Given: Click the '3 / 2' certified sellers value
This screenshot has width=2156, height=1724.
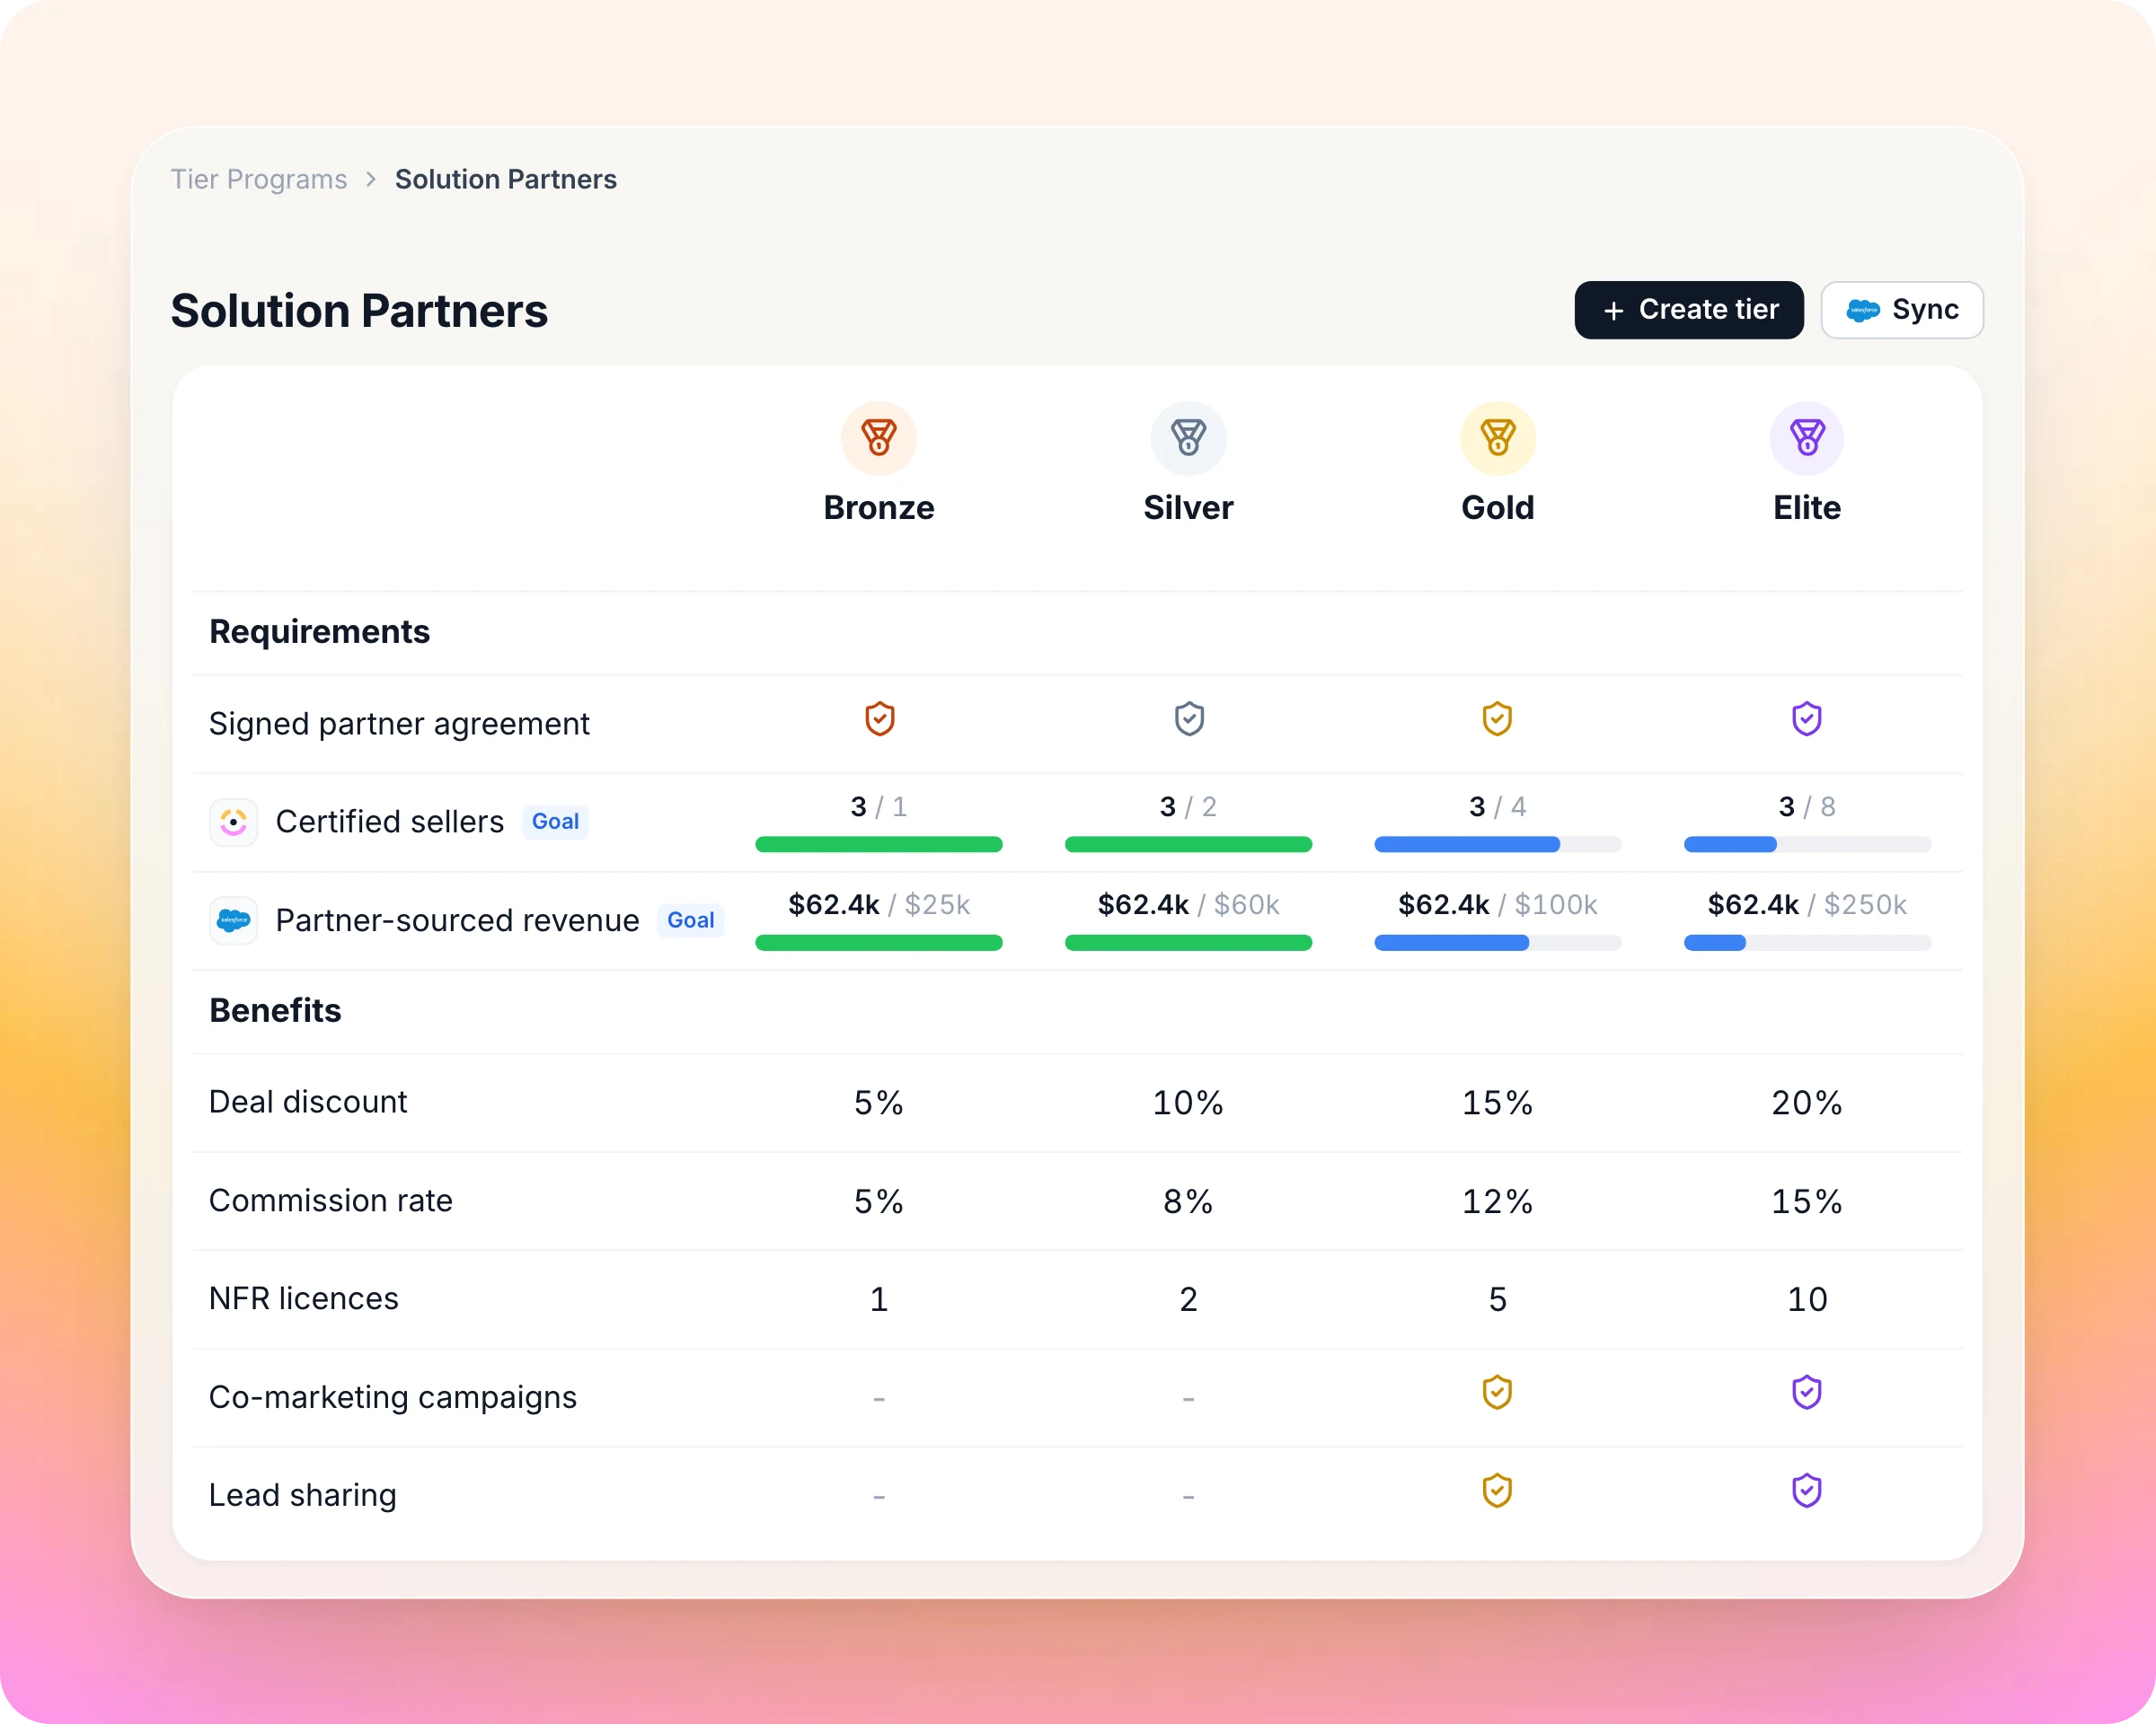Looking at the screenshot, I should point(1188,806).
